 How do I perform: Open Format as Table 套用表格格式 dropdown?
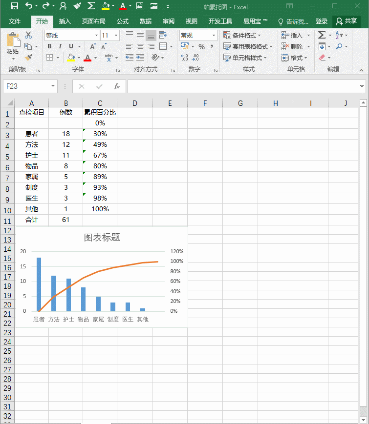click(248, 46)
